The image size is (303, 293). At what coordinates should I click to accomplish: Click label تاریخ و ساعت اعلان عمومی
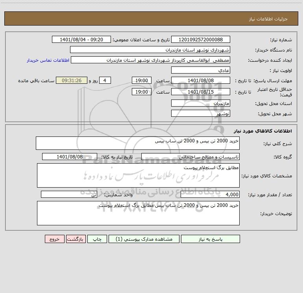point(141,40)
